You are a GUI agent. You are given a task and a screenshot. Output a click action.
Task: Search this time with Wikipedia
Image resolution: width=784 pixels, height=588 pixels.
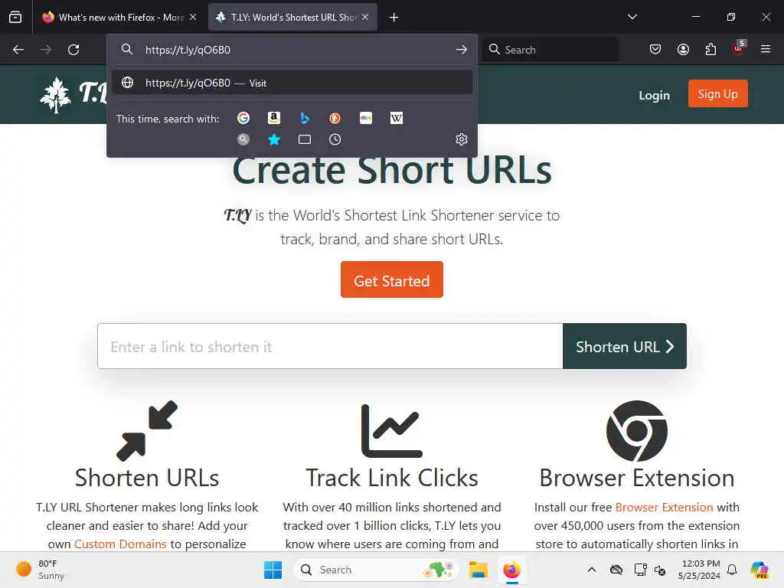tap(397, 118)
